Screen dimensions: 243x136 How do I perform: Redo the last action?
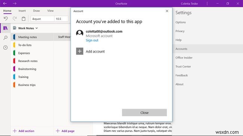(x=15, y=19)
